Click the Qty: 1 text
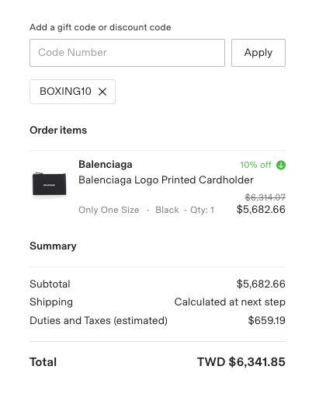 pos(203,210)
